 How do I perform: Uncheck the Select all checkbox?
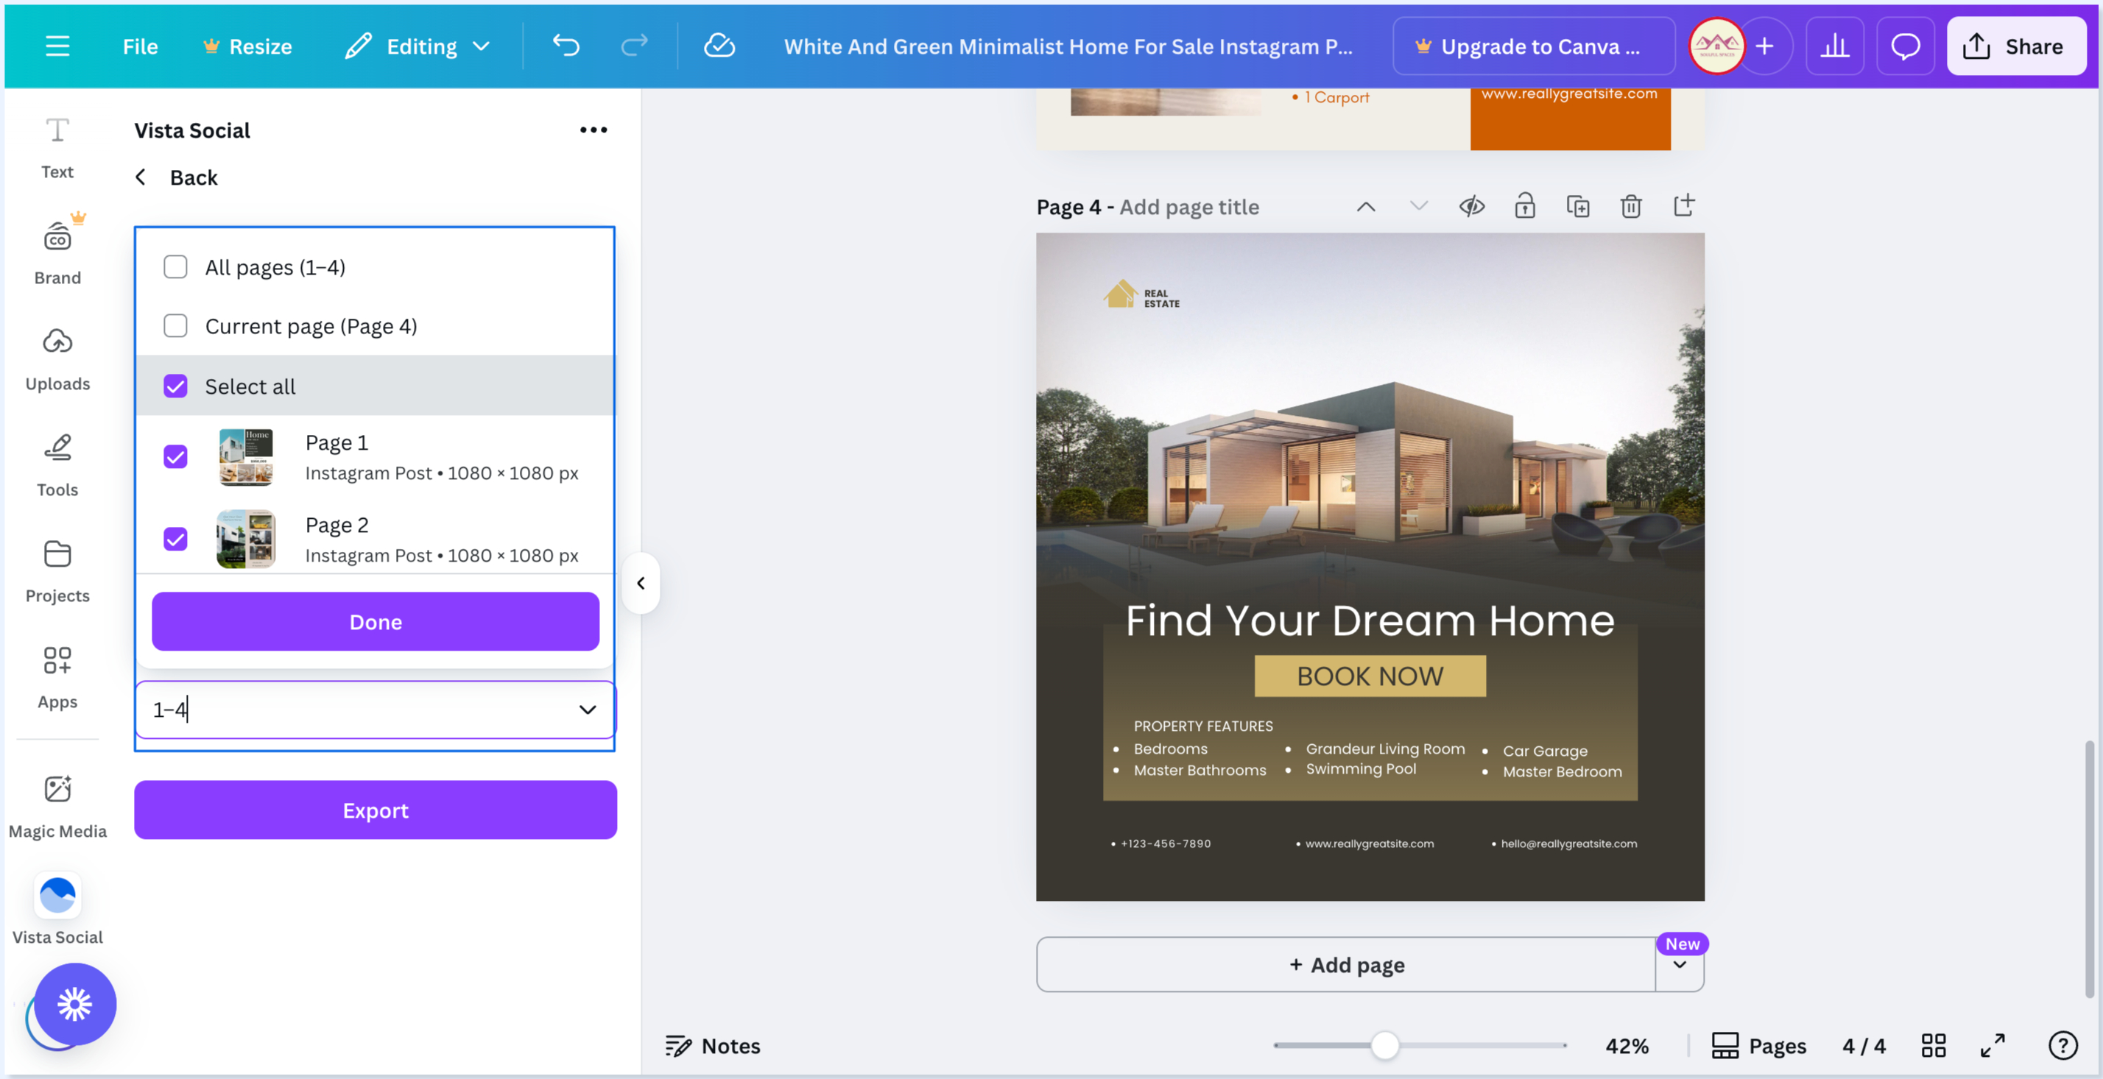coord(175,386)
